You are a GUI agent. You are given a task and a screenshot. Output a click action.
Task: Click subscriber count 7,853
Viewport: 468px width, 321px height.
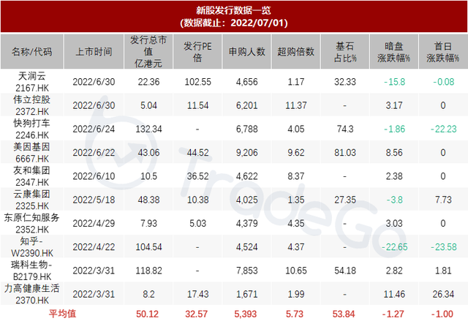[247, 271]
